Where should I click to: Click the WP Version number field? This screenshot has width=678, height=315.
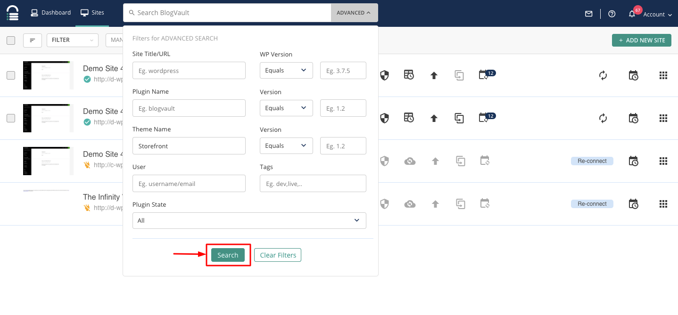pyautogui.click(x=343, y=70)
